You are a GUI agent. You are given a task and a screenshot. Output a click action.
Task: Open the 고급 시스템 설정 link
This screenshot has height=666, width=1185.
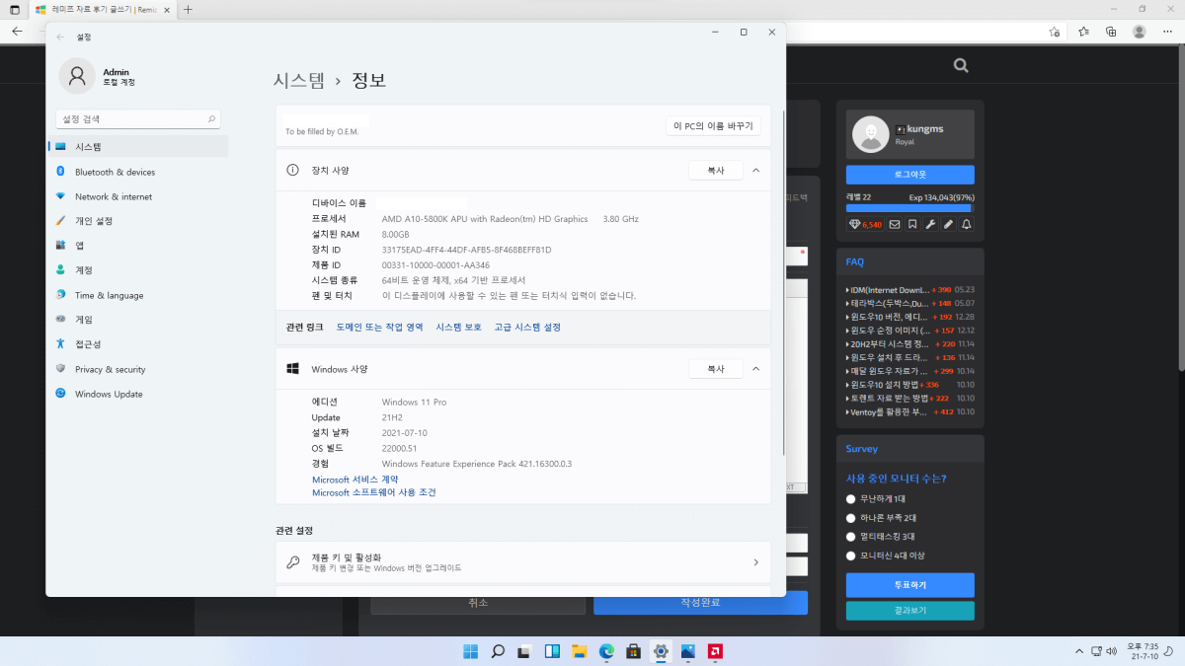[527, 328]
